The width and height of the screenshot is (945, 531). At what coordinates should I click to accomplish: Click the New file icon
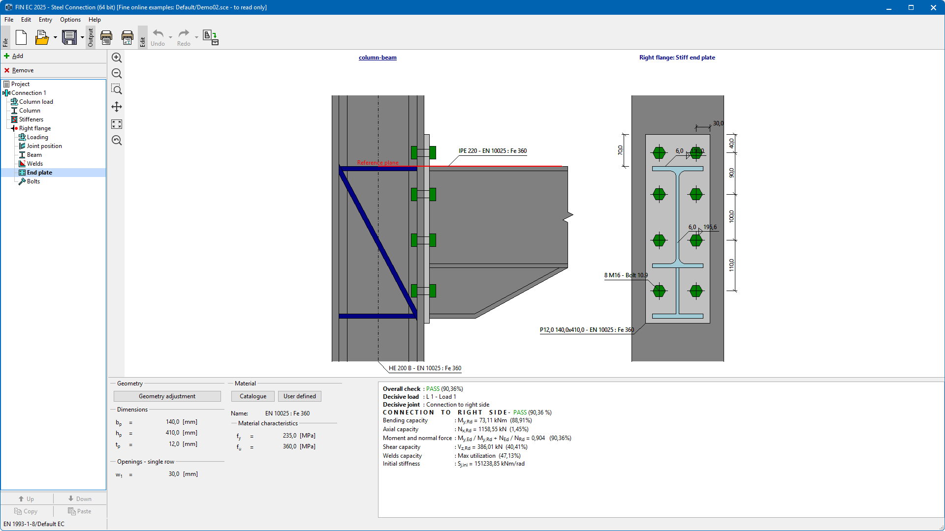(21, 37)
